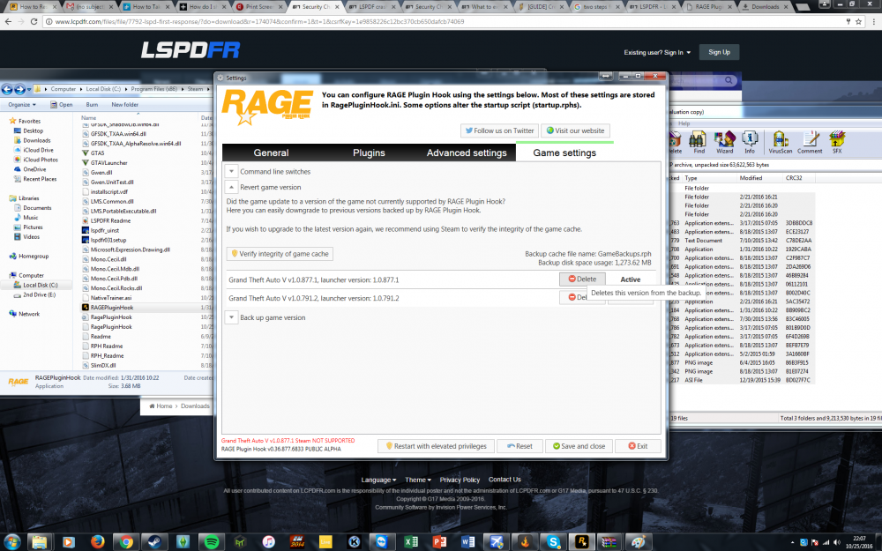The width and height of the screenshot is (882, 551).
Task: Open the Privacy Policy link
Action: [460, 480]
